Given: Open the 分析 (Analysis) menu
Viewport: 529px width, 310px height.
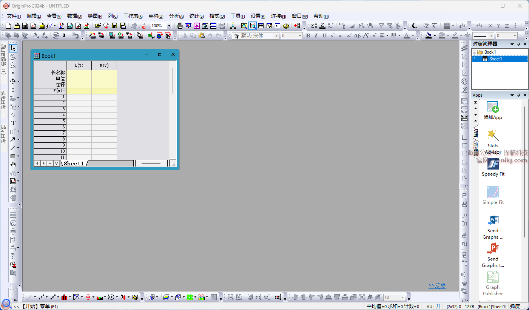Looking at the screenshot, I should click(176, 16).
